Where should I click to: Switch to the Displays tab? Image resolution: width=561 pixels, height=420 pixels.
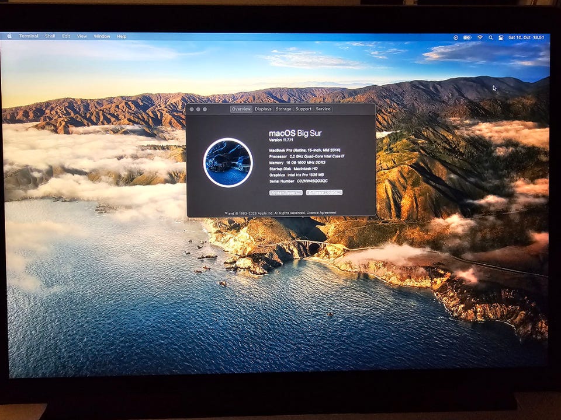(x=263, y=109)
